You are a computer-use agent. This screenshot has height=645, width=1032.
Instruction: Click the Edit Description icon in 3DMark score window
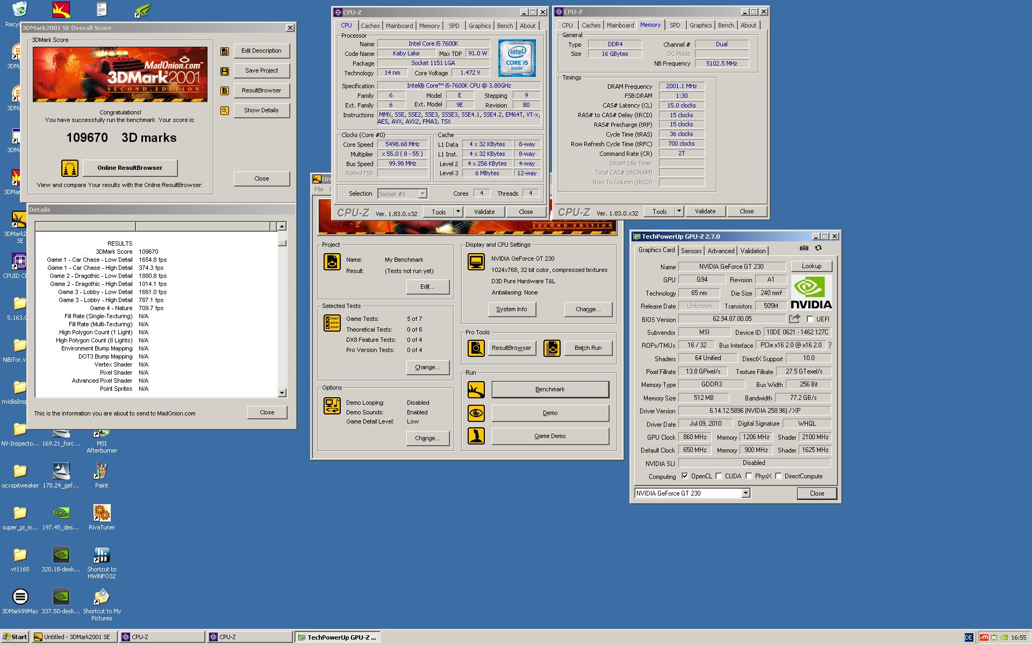[225, 51]
